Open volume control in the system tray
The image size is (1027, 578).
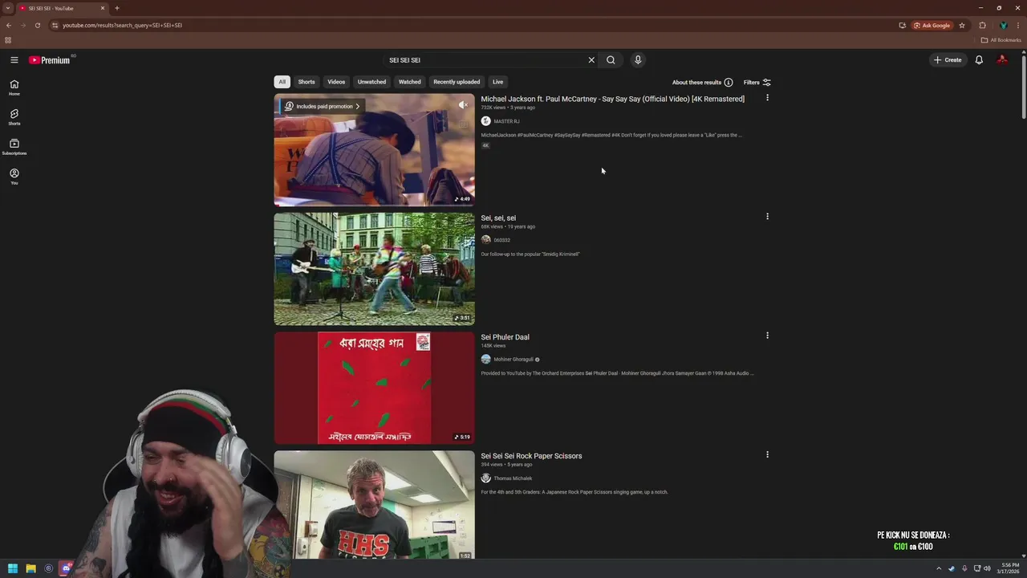pos(987,568)
